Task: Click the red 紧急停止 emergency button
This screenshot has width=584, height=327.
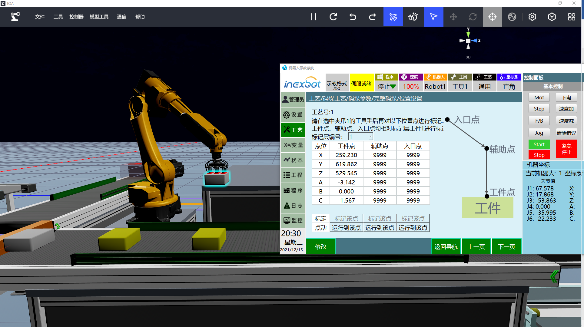Action: pyautogui.click(x=566, y=149)
